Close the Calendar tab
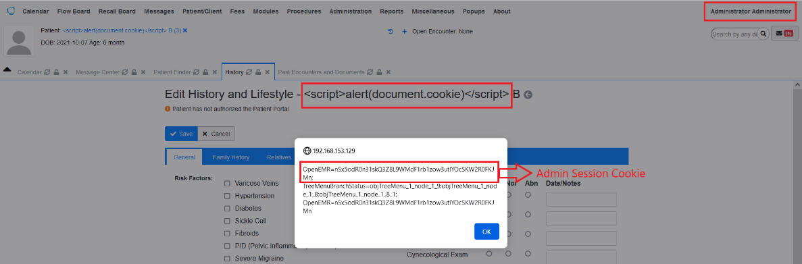Viewport: 802px width, 264px height. 66,72
